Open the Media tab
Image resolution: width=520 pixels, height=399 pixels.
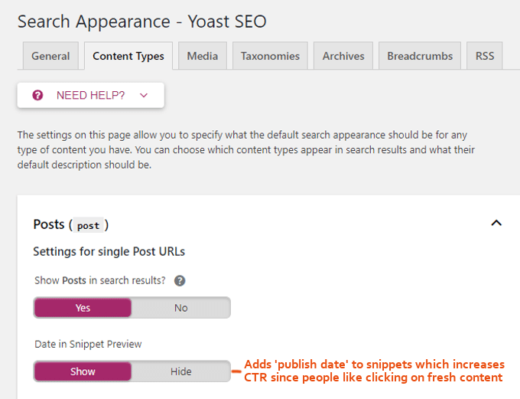tap(203, 56)
